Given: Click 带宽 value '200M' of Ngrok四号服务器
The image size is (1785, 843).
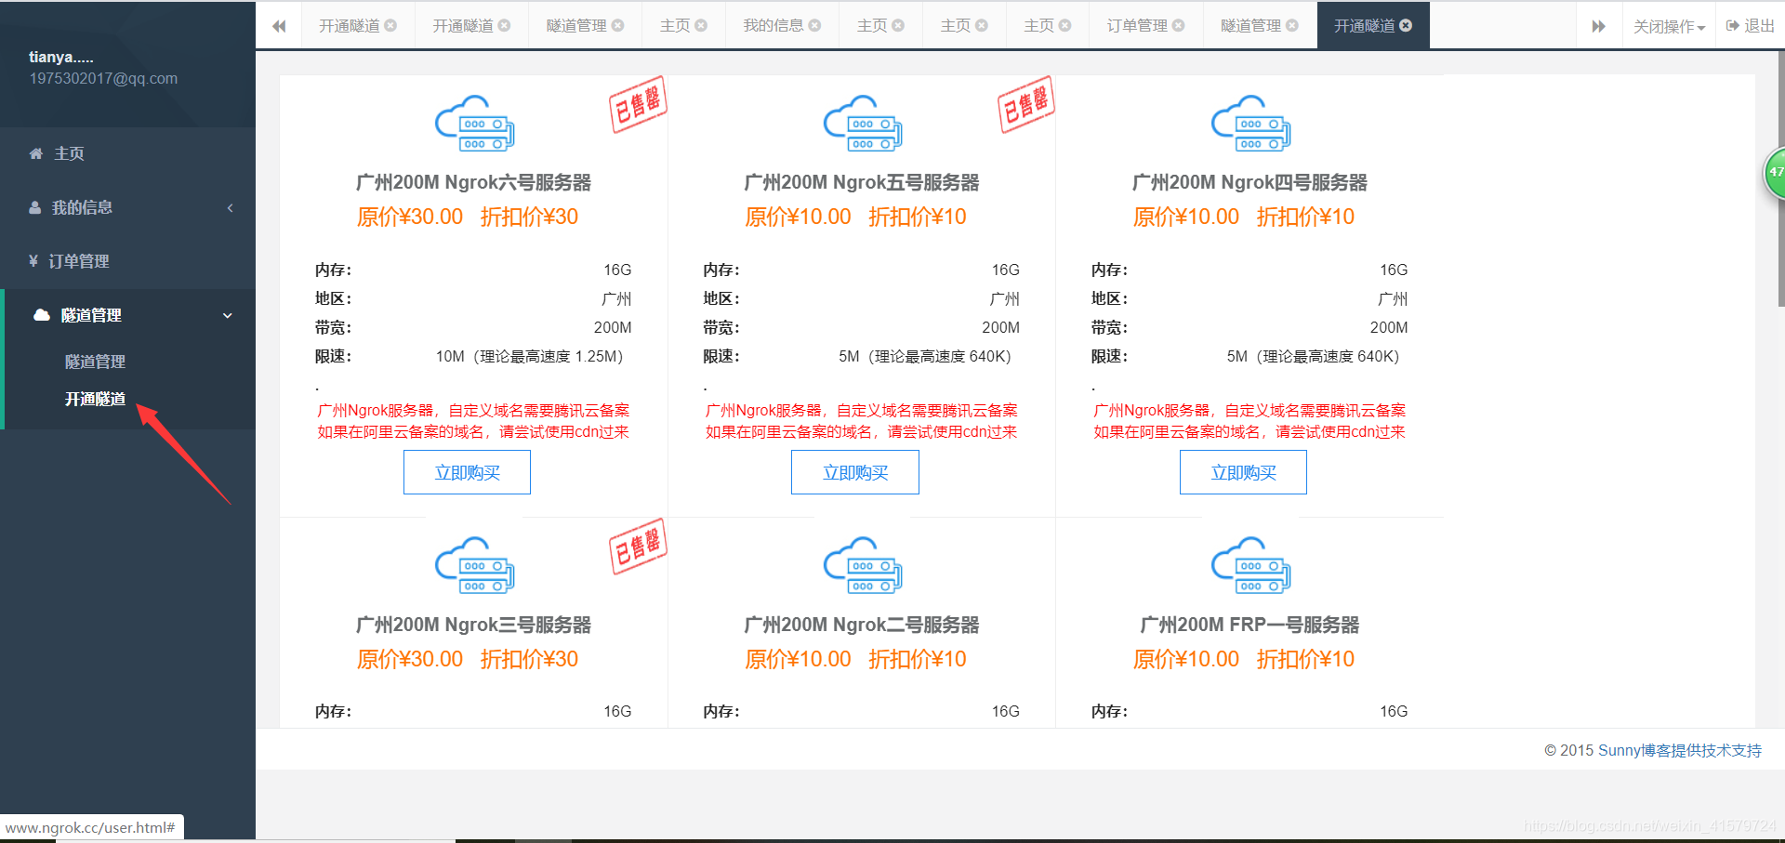Looking at the screenshot, I should [x=1389, y=327].
